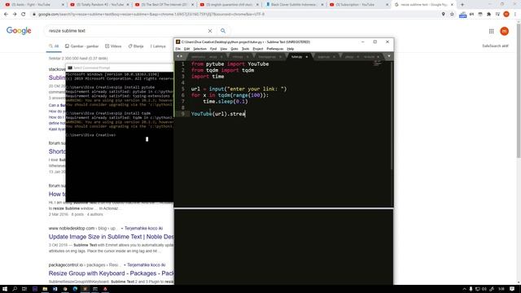Reload the Google search page
The height and width of the screenshot is (293, 521).
click(24, 15)
